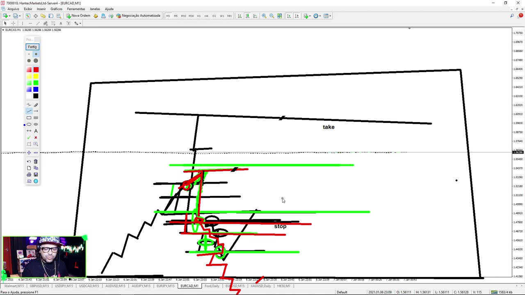Screen dimensions: 525x295
Task: Select the red X stamp tool
Action: click(36, 137)
